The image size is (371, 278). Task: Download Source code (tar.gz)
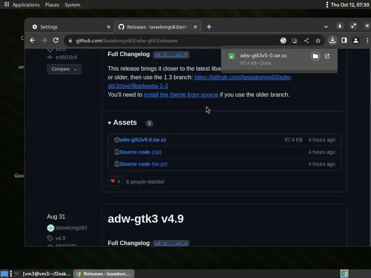coord(143,164)
